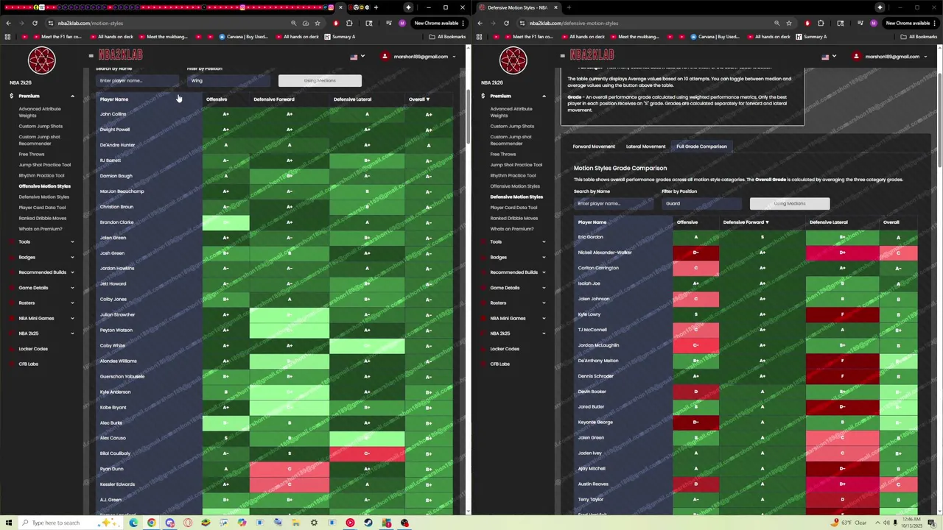This screenshot has width=943, height=530.
Task: Open Guard position filter in right window
Action: (x=701, y=203)
